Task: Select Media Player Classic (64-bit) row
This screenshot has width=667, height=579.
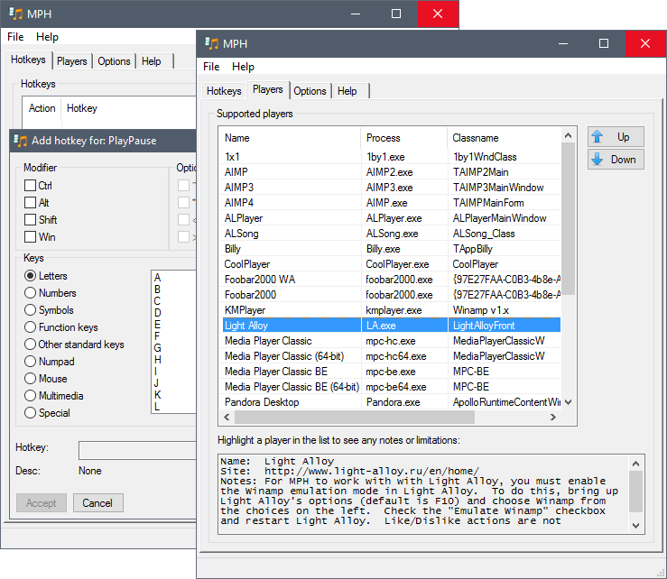Action: click(391, 356)
